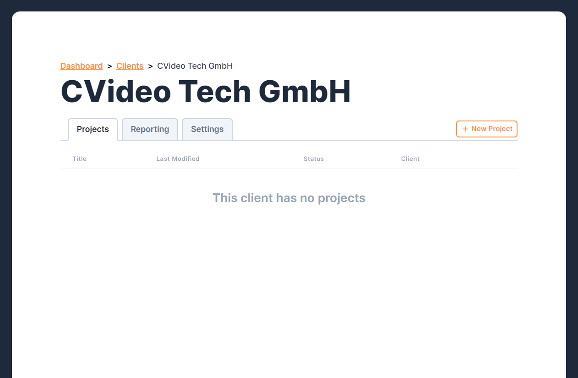Click the large CVideo Tech GmbH page heading
Screen dimensions: 578x378
pos(206,92)
